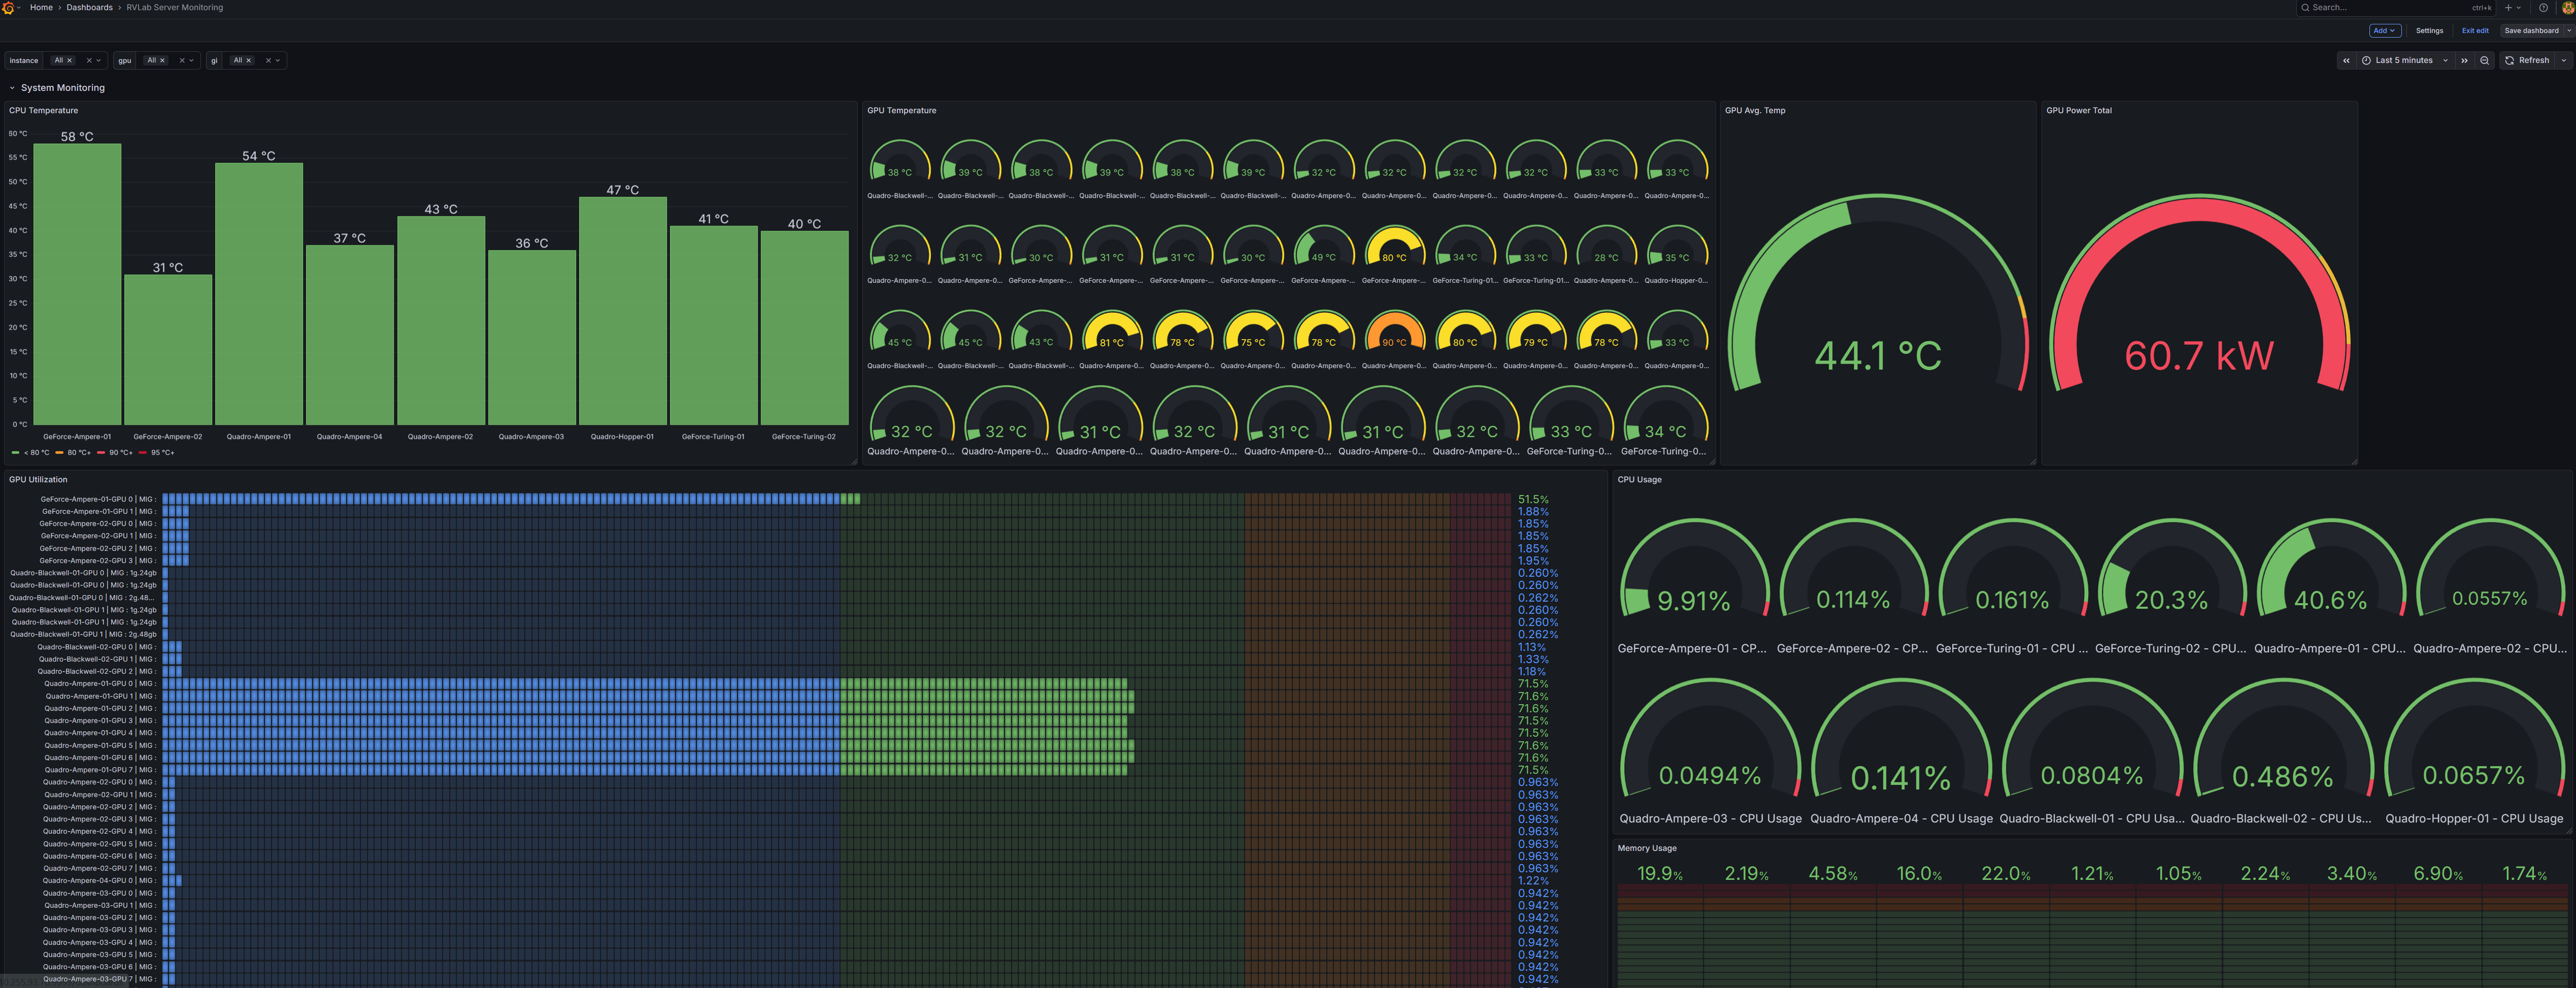2576x988 pixels.
Task: Zoom out time range magnifier icon
Action: (2484, 60)
